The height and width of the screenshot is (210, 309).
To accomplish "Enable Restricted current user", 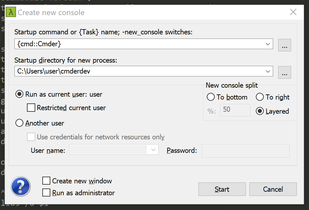I will coord(31,108).
